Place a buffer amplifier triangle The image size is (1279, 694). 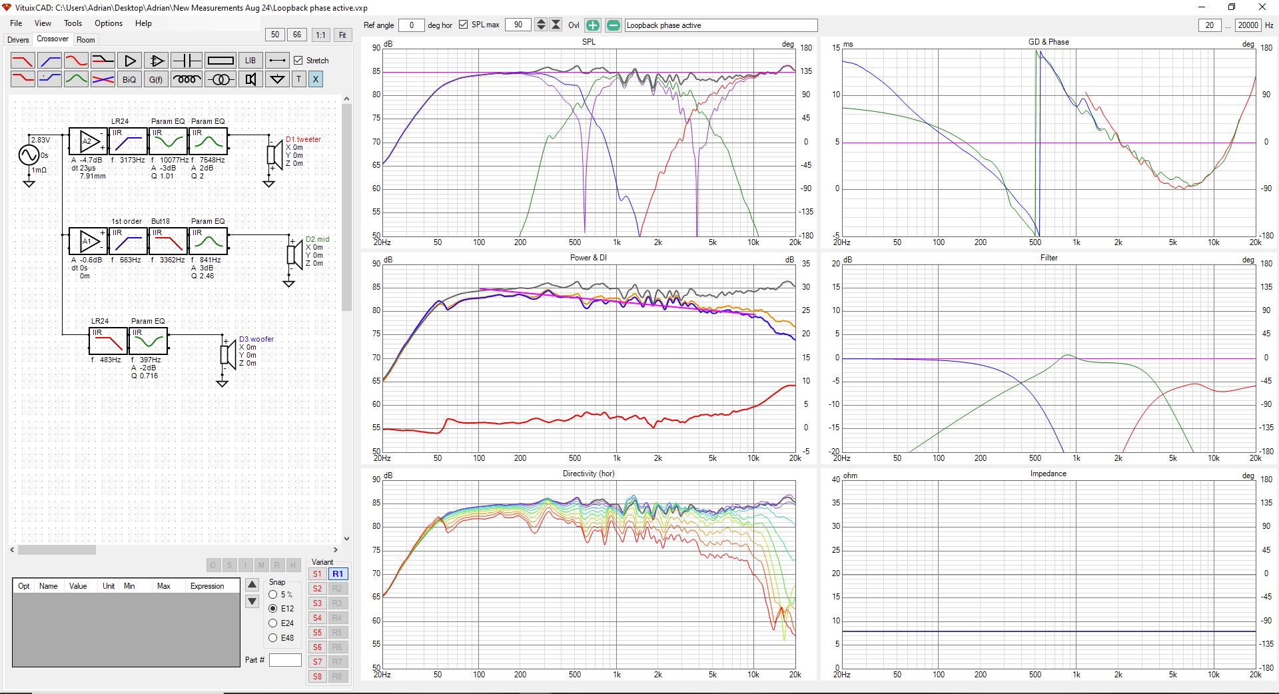point(129,61)
